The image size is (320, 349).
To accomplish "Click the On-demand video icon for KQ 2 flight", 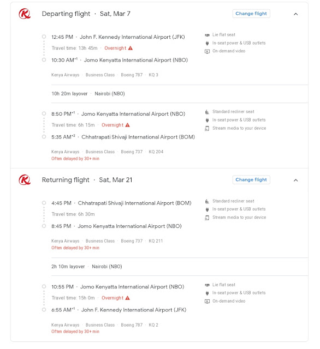I will 208,302.
